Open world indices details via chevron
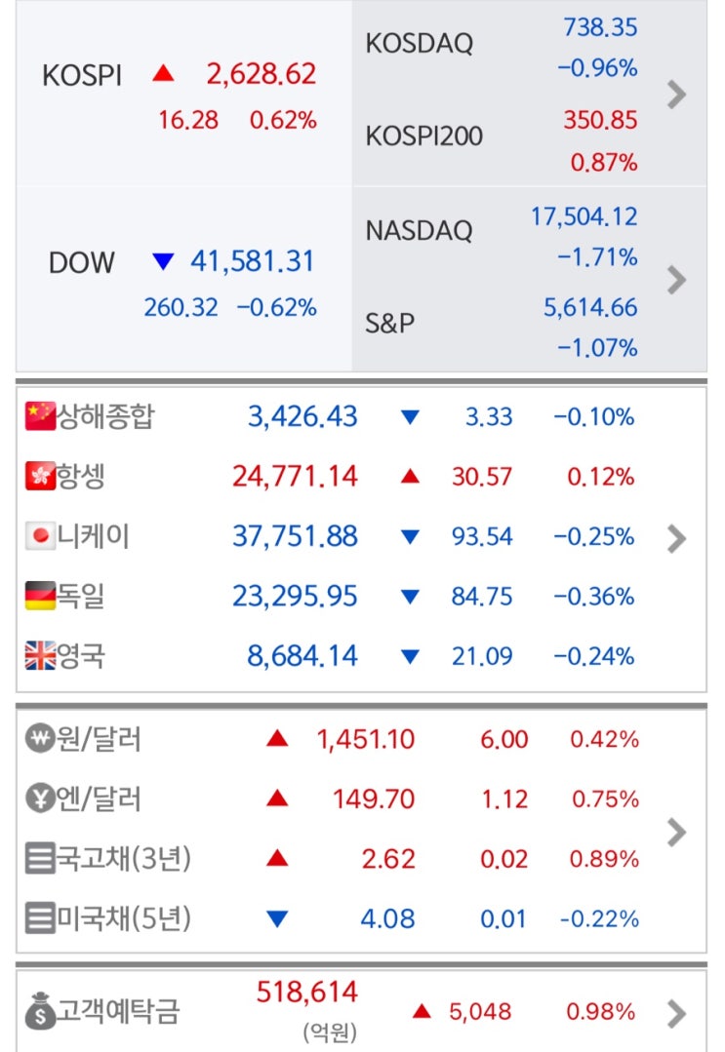Image resolution: width=725 pixels, height=1052 pixels. [676, 538]
